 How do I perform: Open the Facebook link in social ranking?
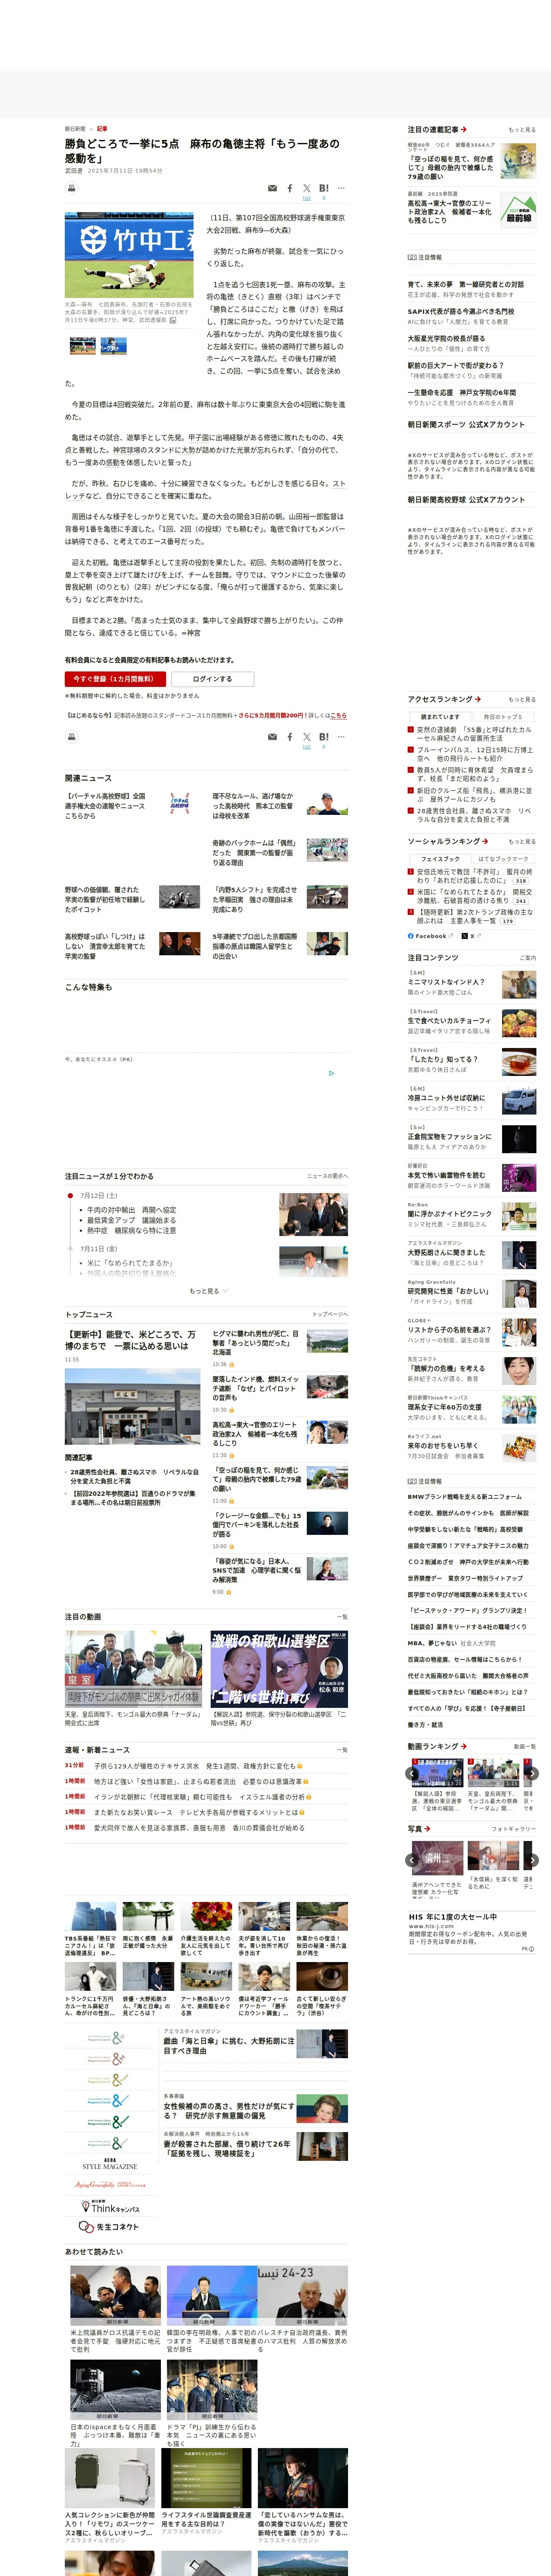tap(427, 936)
